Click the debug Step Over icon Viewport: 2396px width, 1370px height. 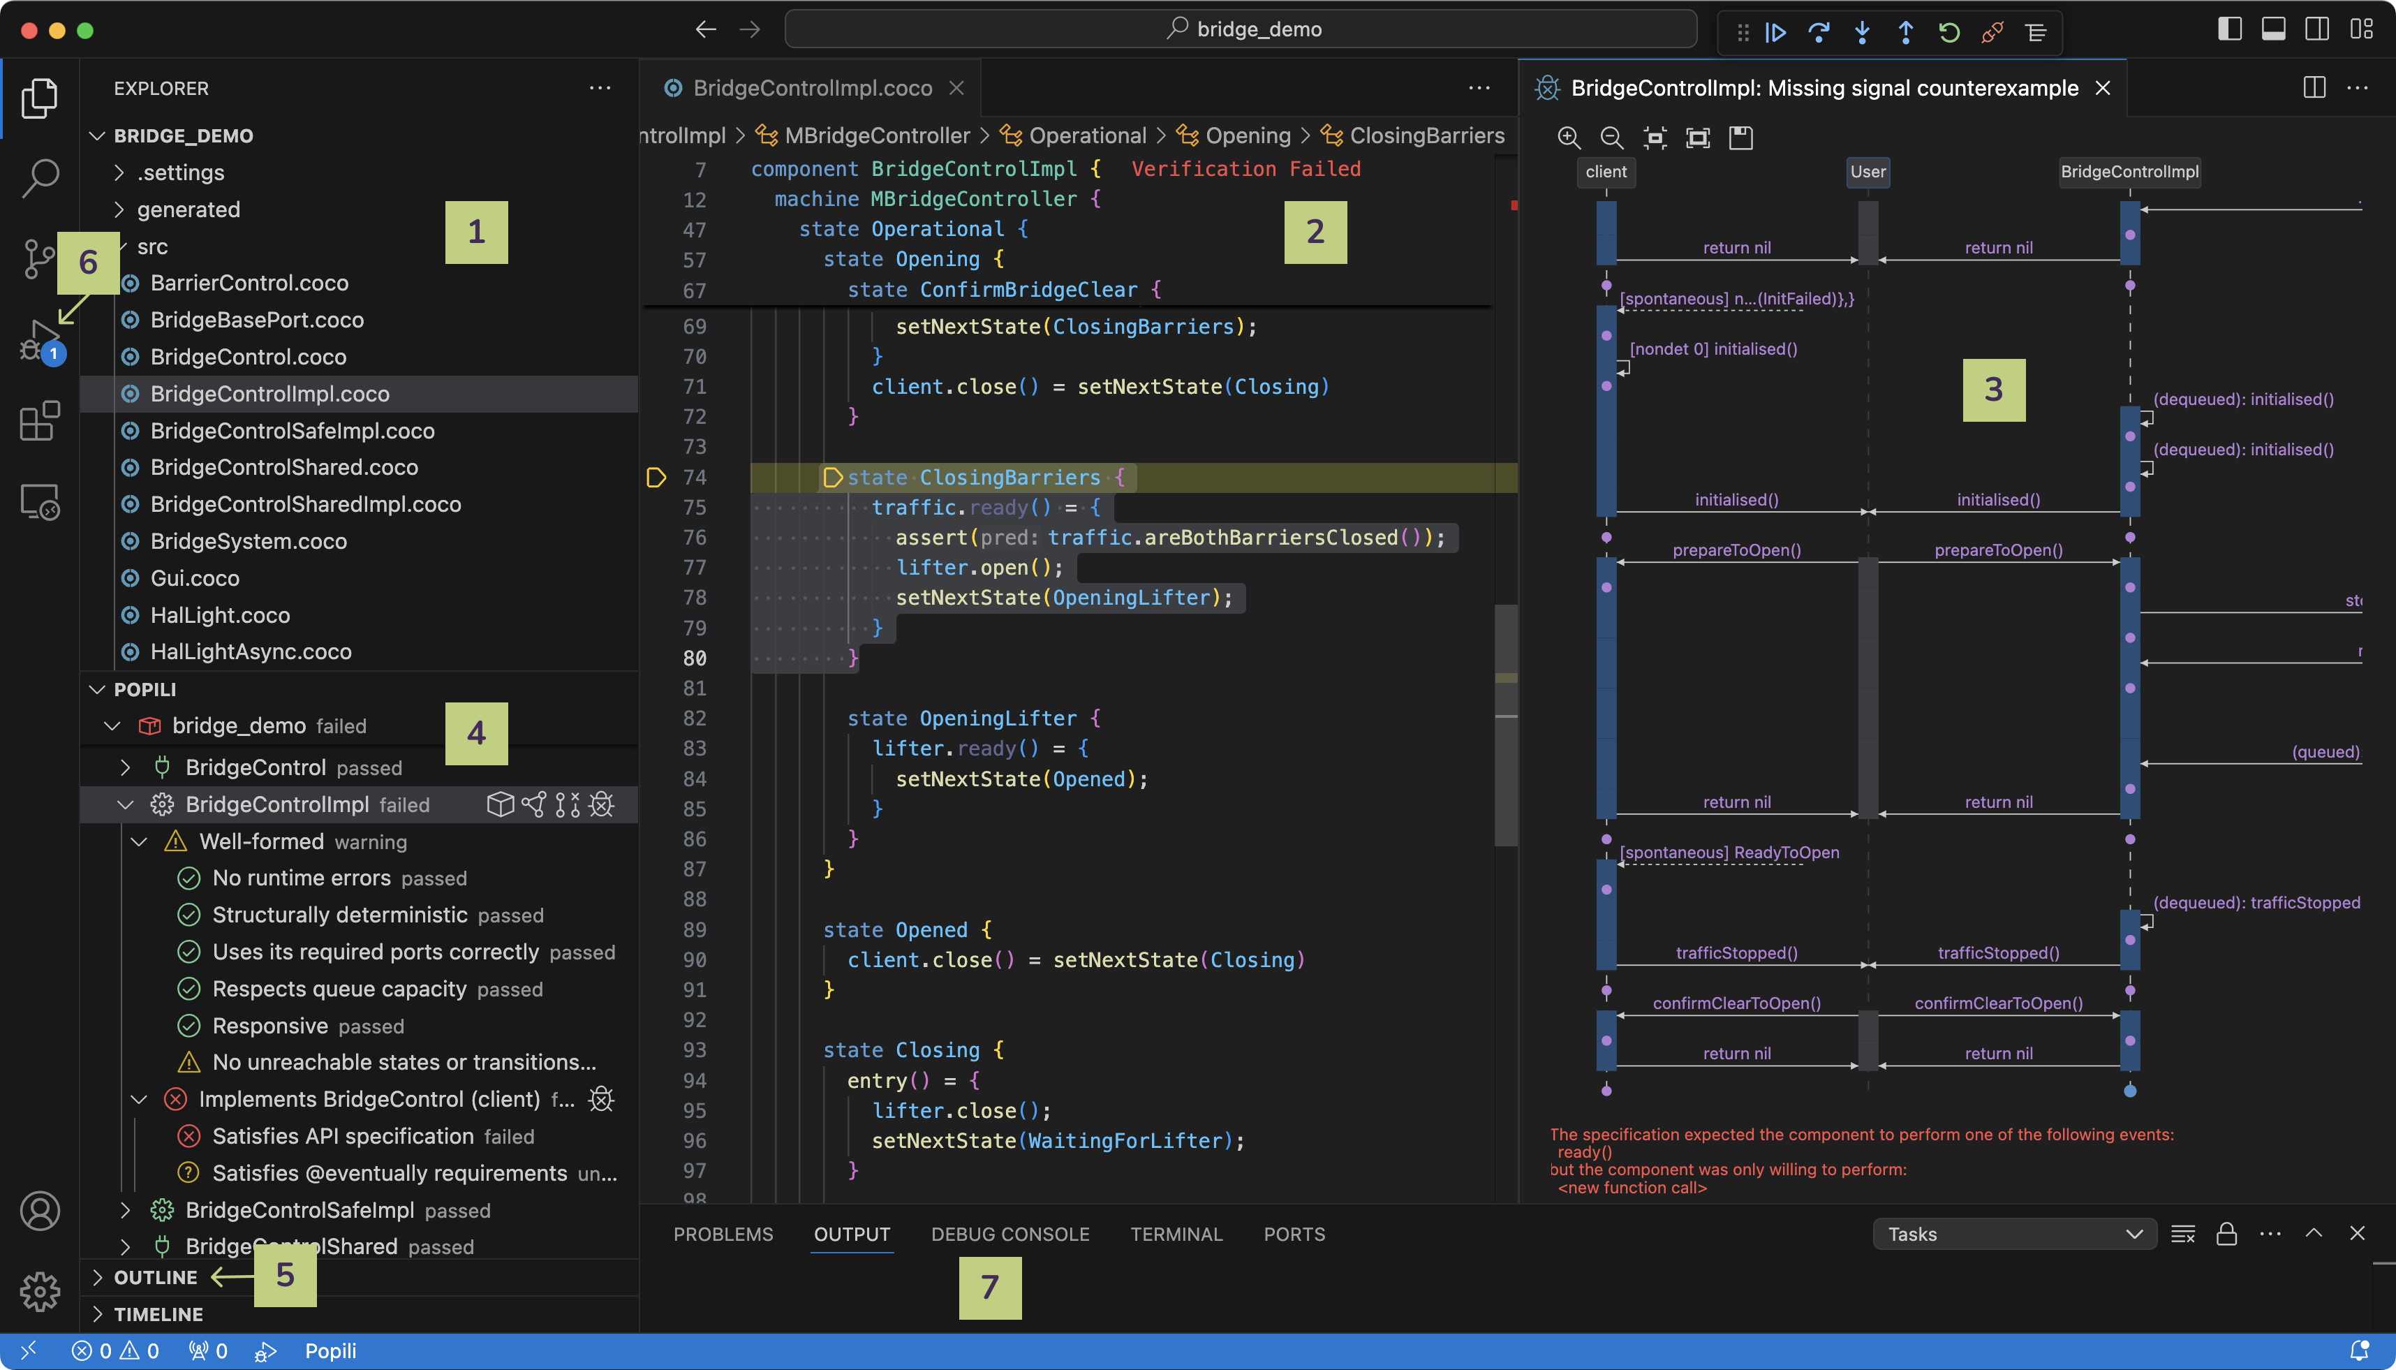[1819, 32]
